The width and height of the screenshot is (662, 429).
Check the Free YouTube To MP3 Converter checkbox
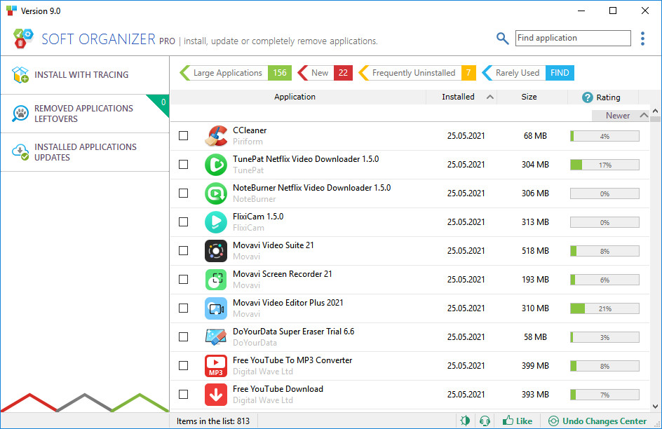tap(183, 365)
